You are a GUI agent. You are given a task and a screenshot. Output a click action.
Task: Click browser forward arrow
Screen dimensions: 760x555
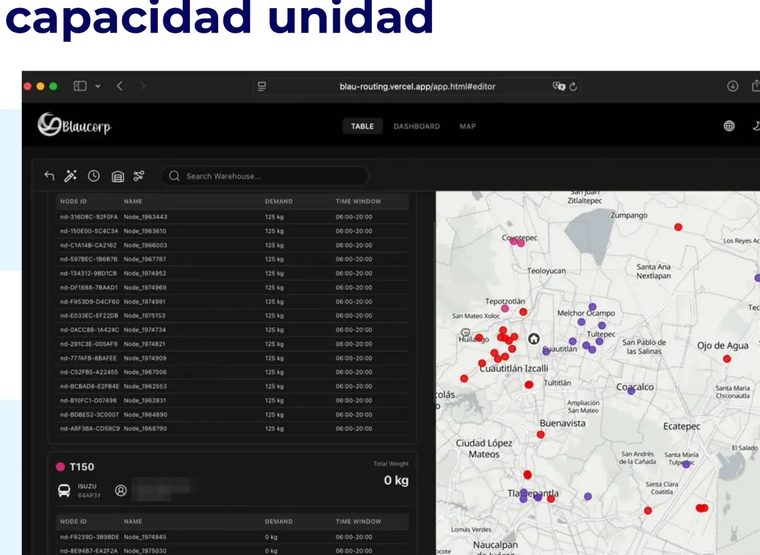coord(143,86)
